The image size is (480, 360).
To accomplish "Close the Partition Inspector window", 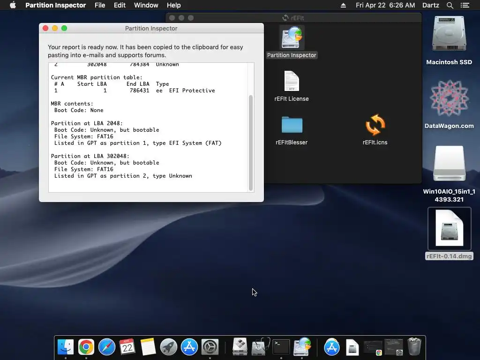I will click(x=45, y=28).
